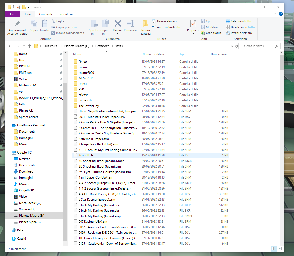Toggle the quick access properties checkmark icon

[x=18, y=7]
